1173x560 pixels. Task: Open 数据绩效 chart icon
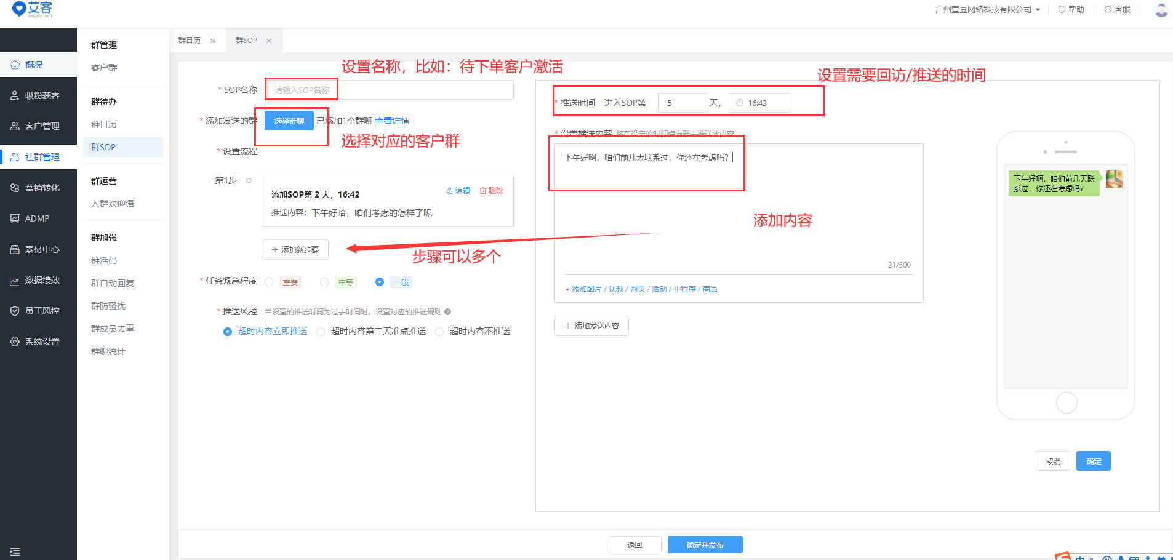(15, 281)
